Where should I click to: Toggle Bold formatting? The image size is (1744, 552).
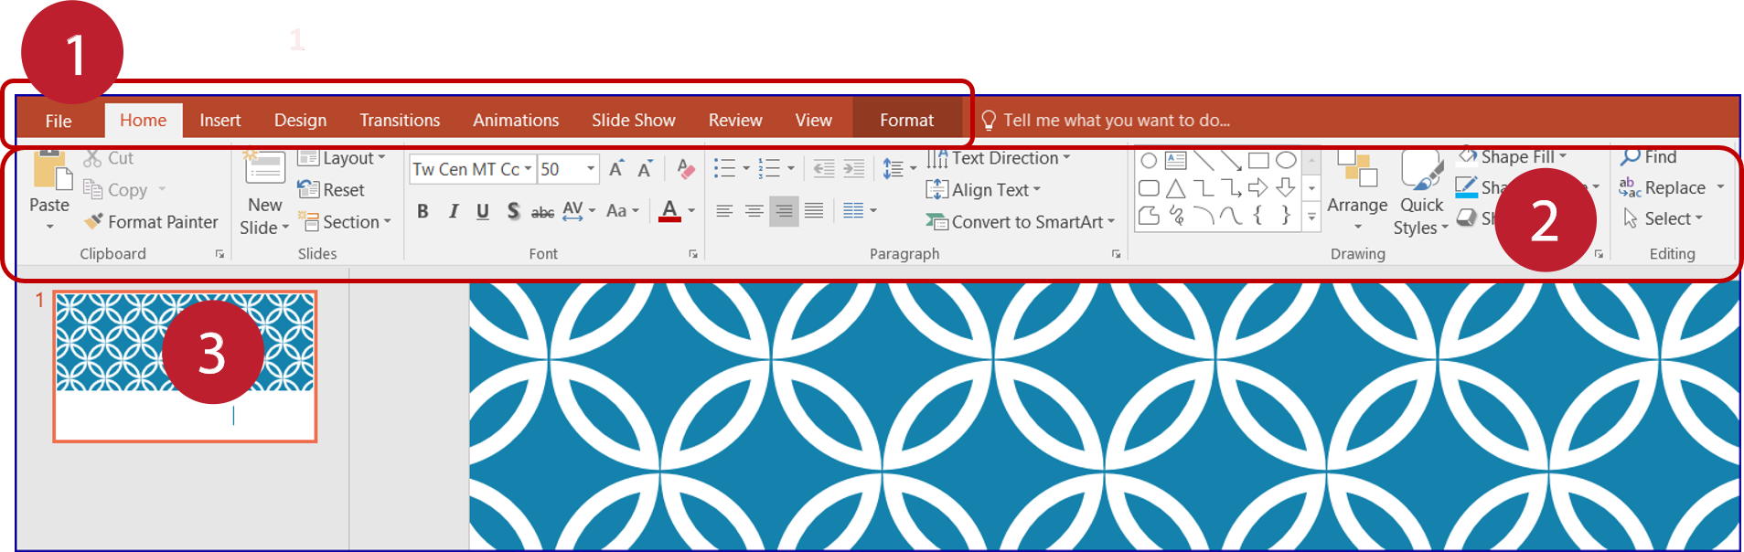pos(423,211)
